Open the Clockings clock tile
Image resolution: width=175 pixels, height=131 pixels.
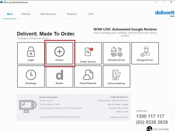(31, 76)
